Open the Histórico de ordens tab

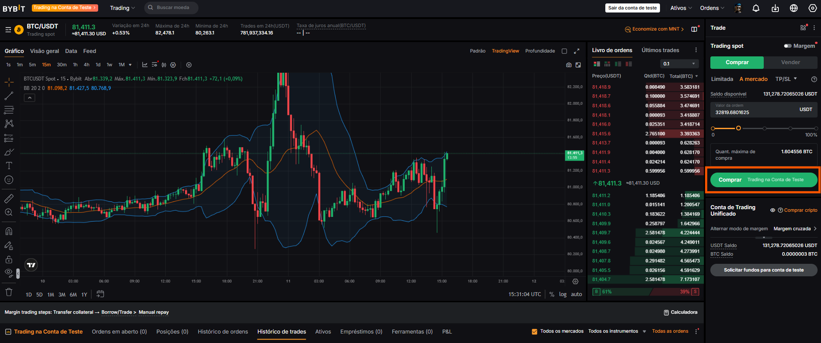(223, 332)
